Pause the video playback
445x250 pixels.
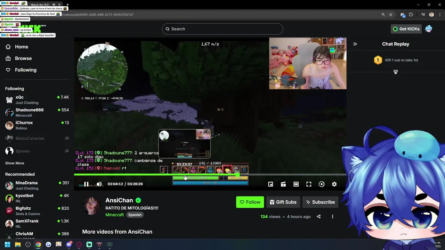(x=86, y=184)
